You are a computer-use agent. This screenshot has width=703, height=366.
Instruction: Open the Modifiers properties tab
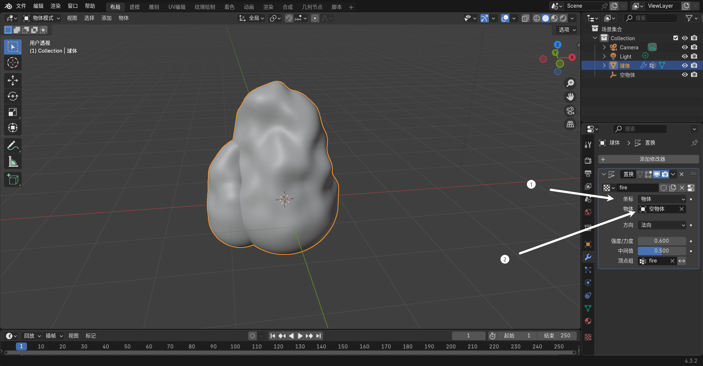[588, 257]
